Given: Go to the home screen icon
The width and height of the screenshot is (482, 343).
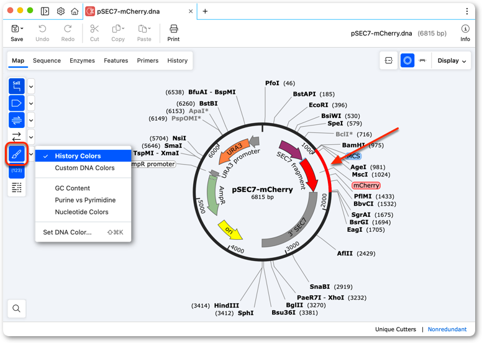Looking at the screenshot, I should 75,11.
